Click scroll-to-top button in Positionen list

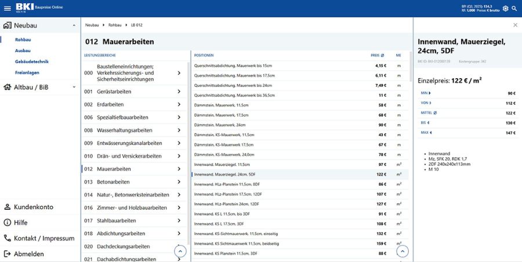402,252
